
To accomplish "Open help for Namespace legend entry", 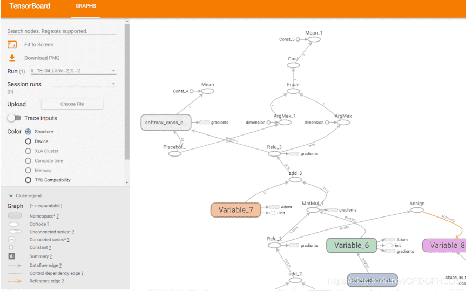I will (x=58, y=216).
